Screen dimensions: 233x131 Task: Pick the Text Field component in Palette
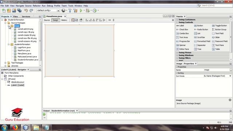(218, 33)
